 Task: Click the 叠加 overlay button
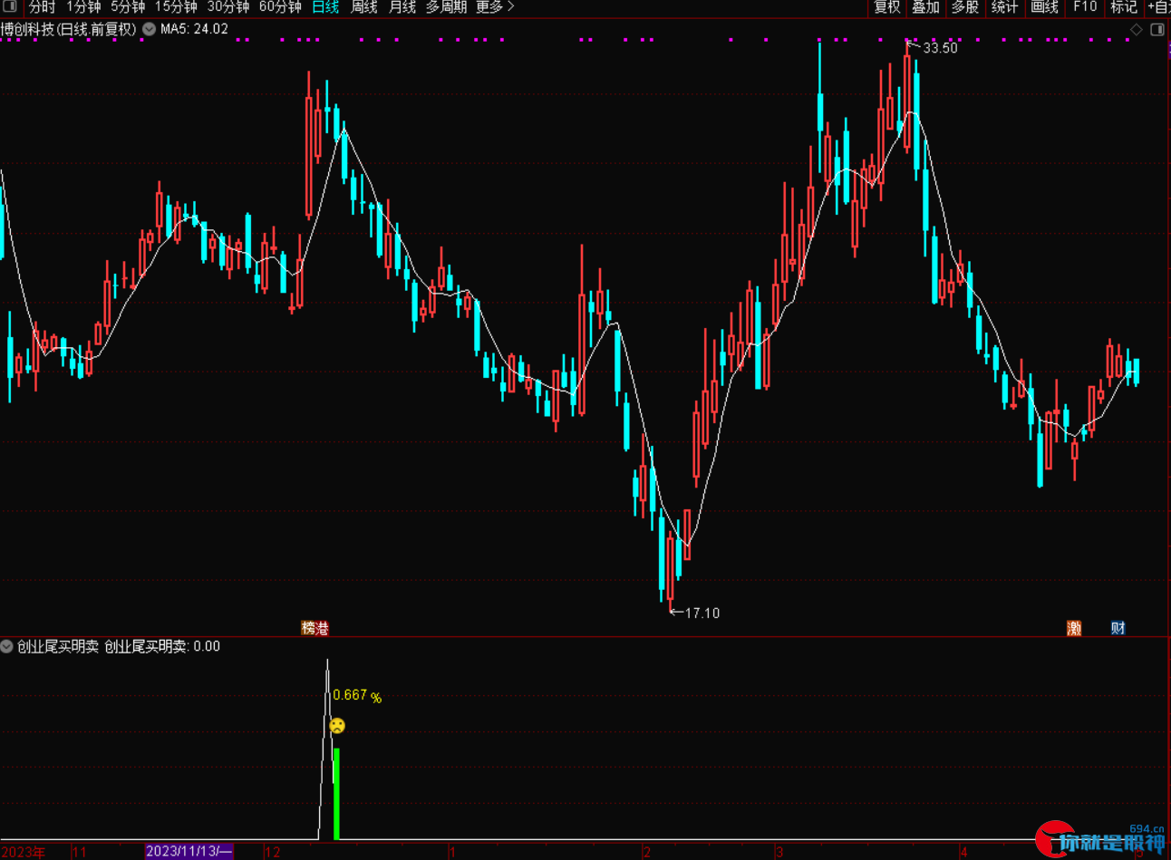pyautogui.click(x=925, y=7)
